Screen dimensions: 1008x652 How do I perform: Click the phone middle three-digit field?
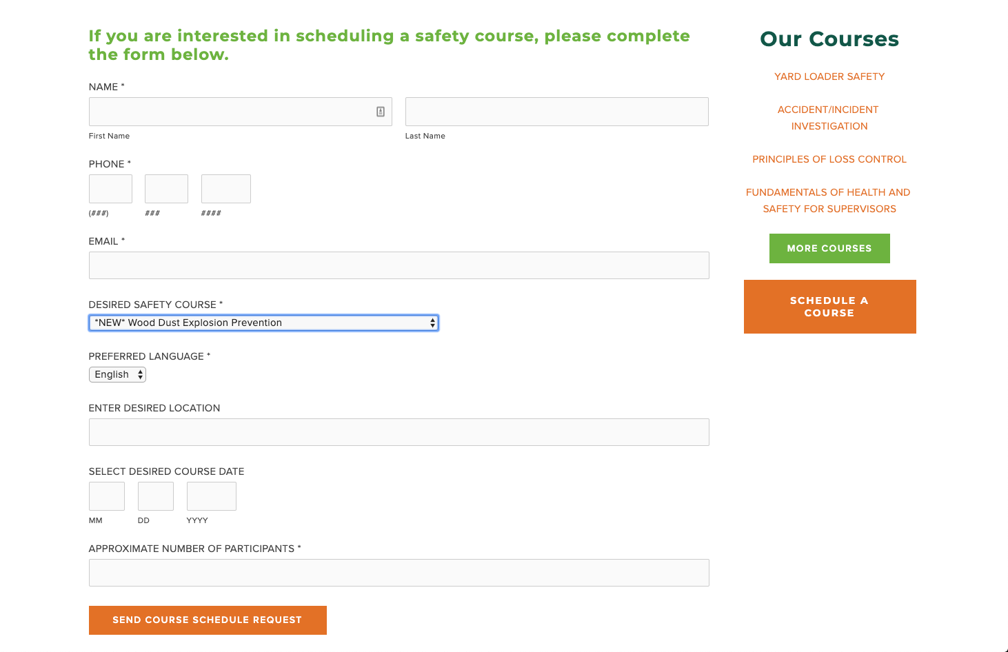(x=166, y=189)
